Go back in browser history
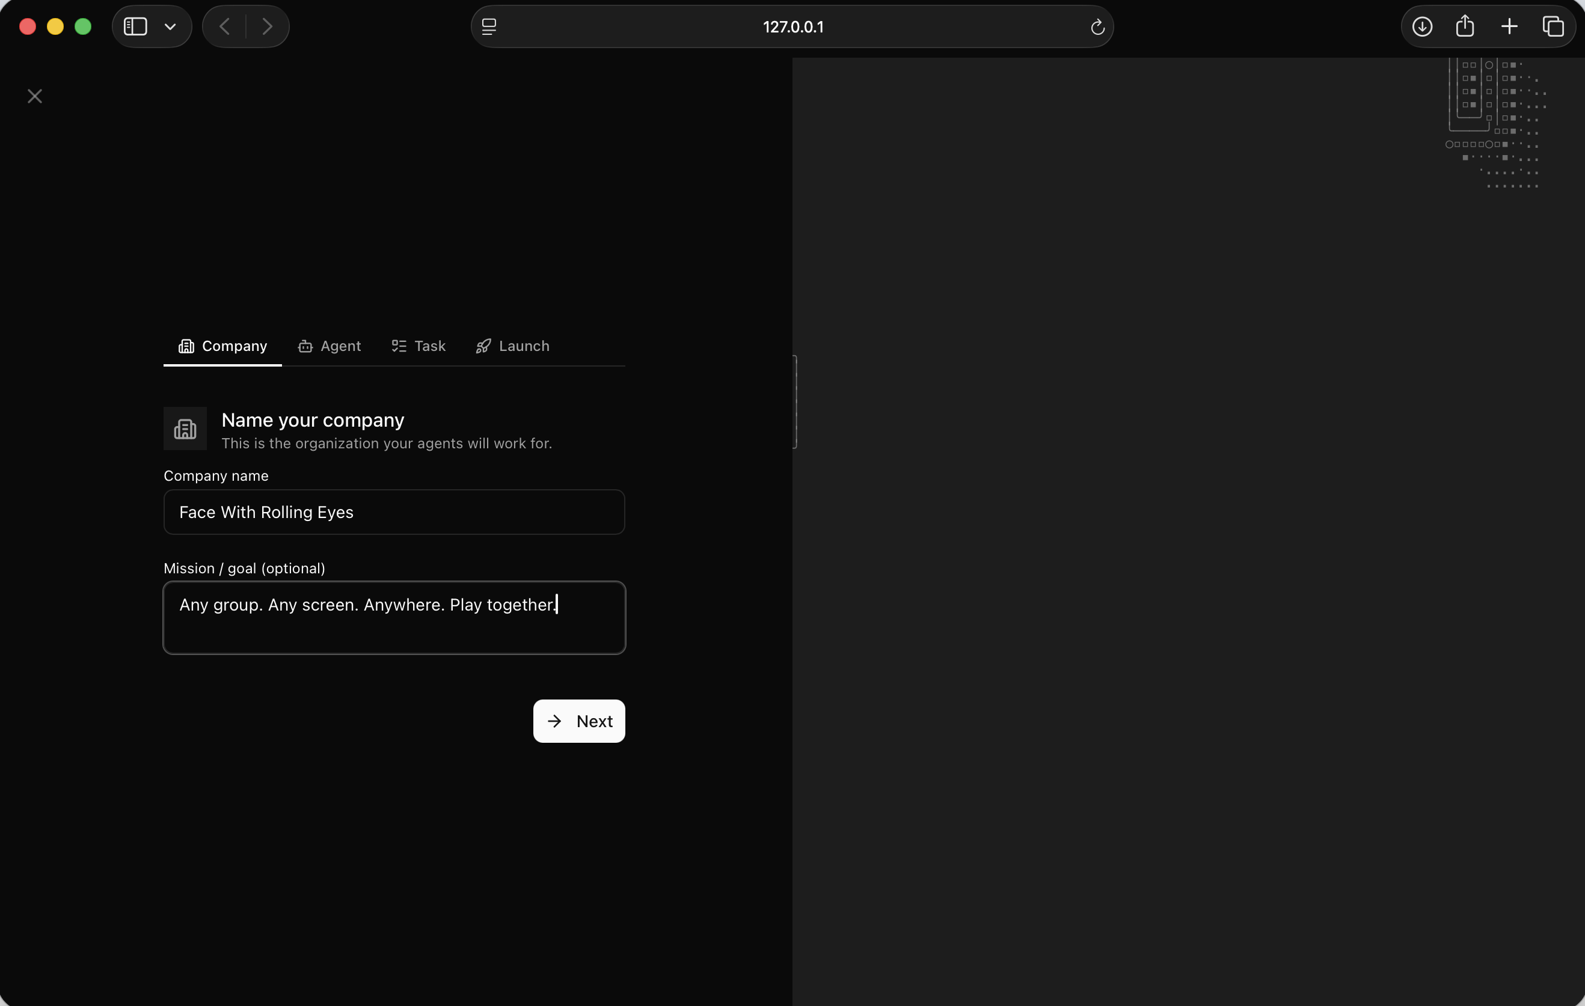Image resolution: width=1585 pixels, height=1006 pixels. [224, 27]
